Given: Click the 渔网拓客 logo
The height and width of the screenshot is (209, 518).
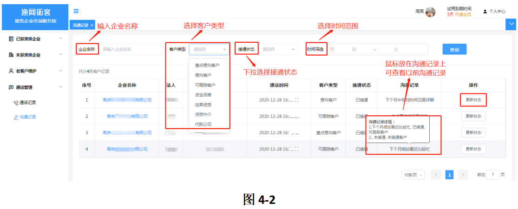Looking at the screenshot, I should point(36,12).
